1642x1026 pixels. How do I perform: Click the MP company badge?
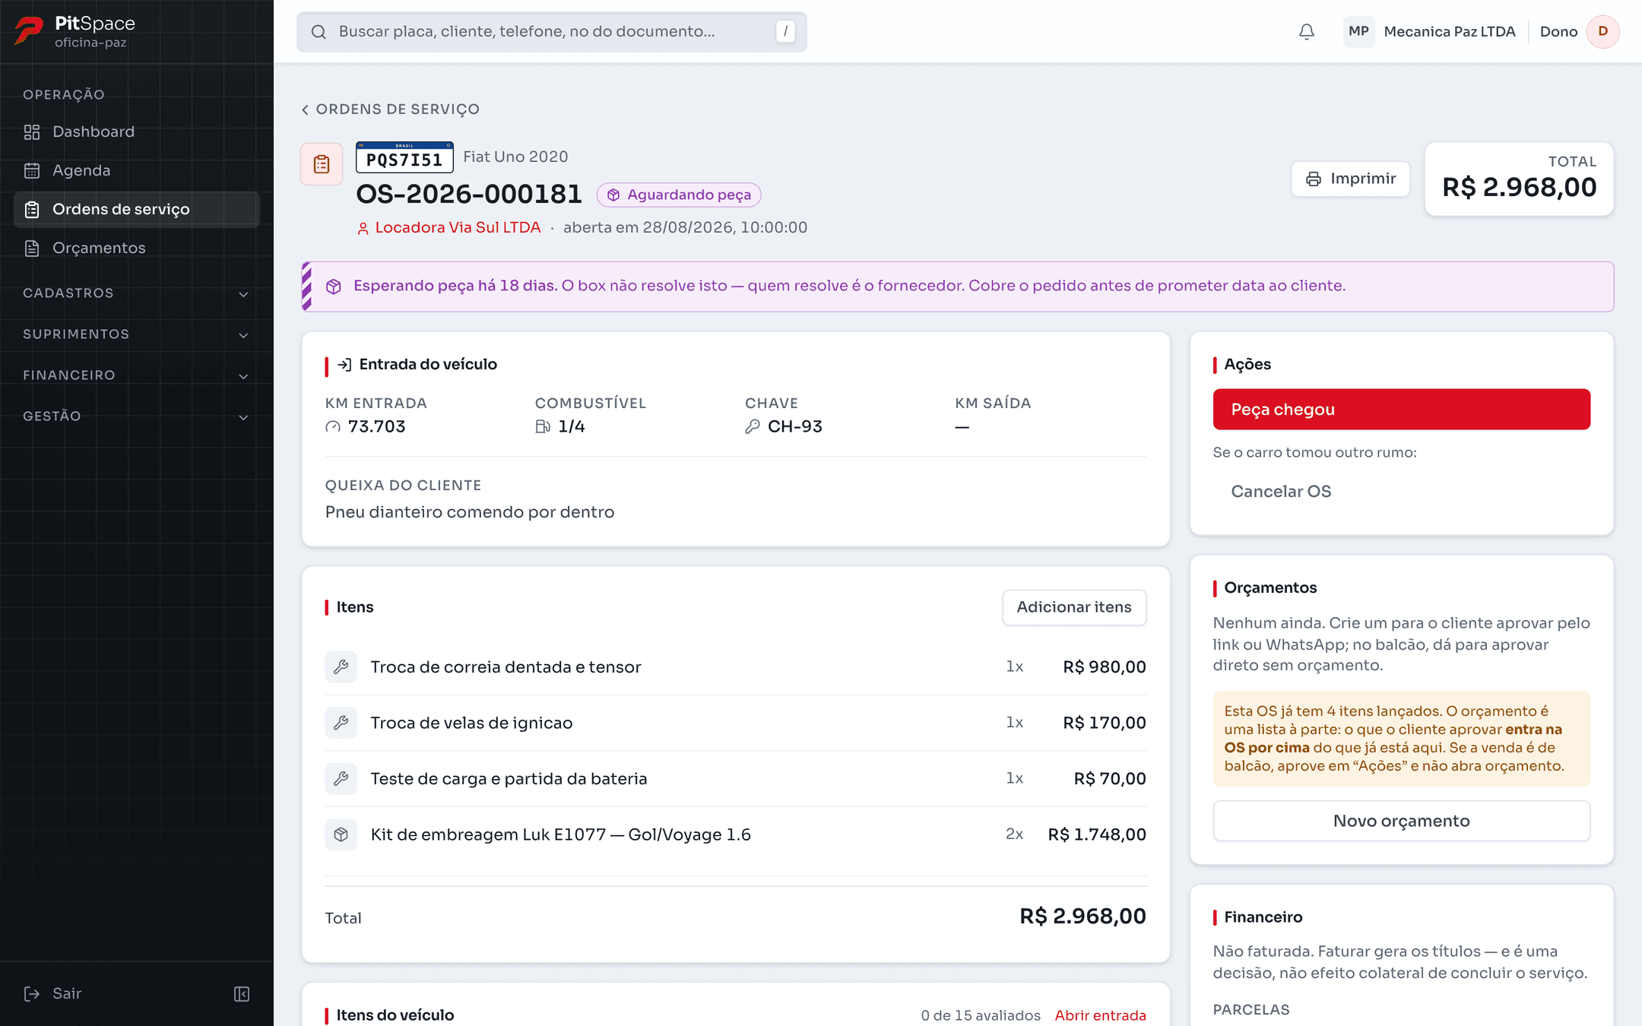click(x=1358, y=32)
